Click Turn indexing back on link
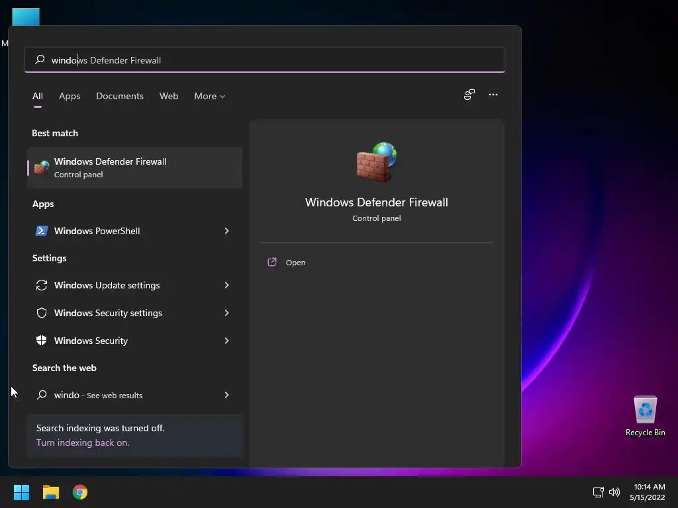This screenshot has width=678, height=508. click(83, 443)
